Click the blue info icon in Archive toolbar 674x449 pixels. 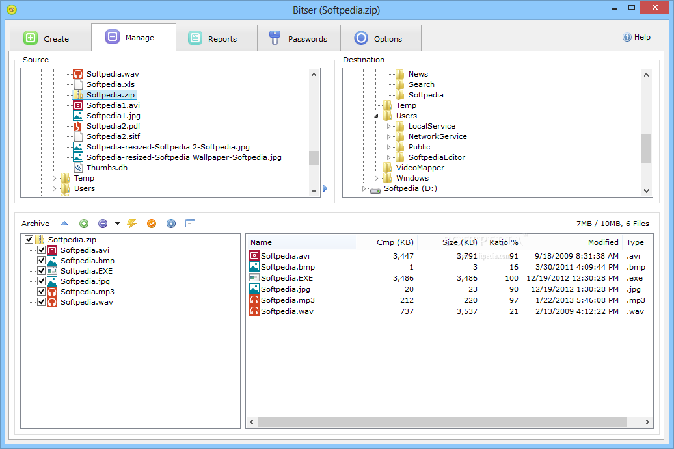tap(171, 224)
